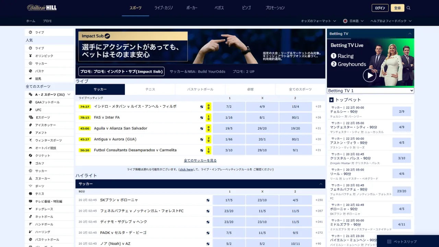Click the スヌーカー sidebar icon
439x247 pixels.
tap(31, 178)
